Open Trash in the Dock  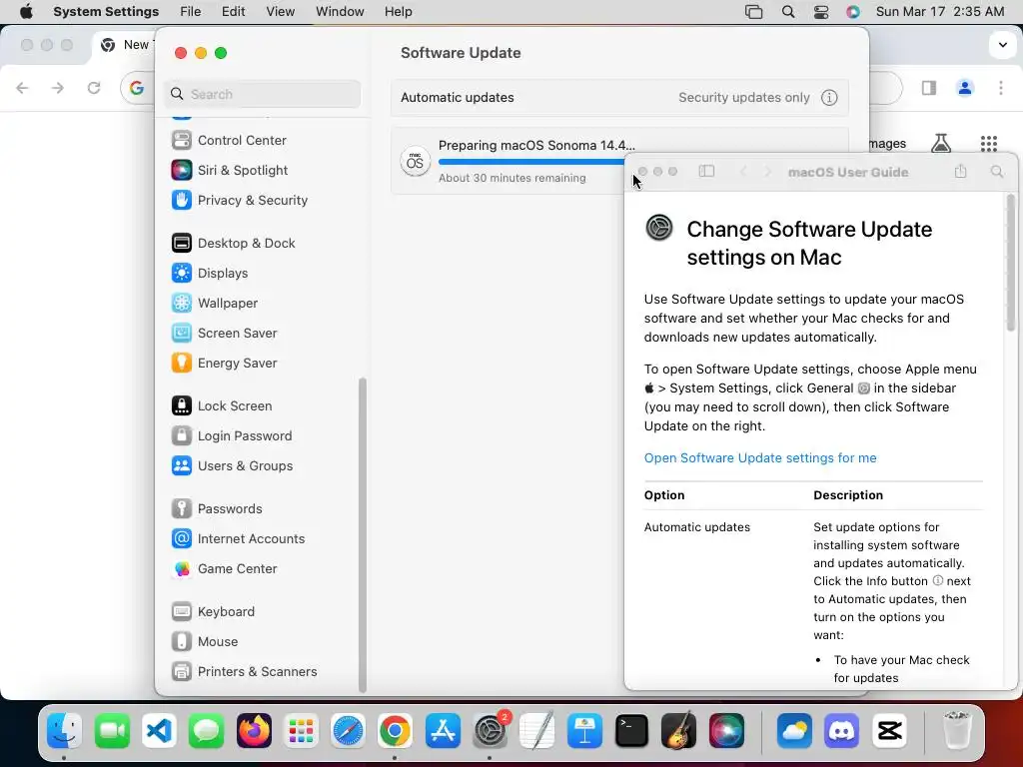click(x=956, y=731)
